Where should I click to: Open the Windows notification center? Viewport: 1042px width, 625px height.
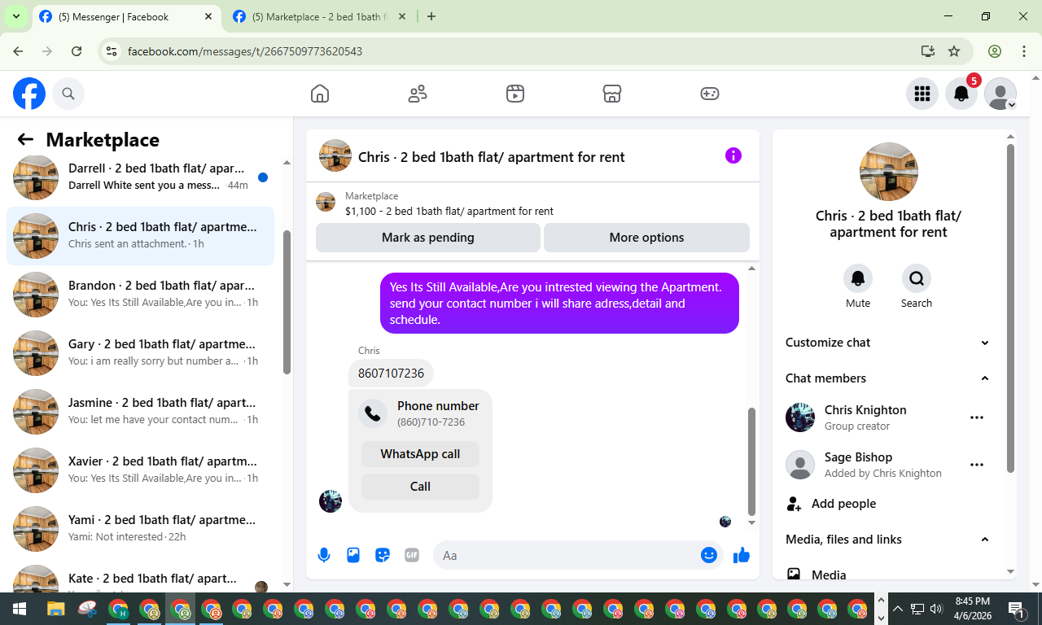click(x=1017, y=609)
